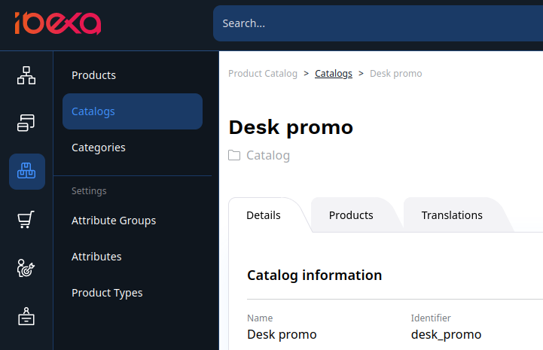
Task: Select Catalogs in the side menu
Action: [133, 111]
